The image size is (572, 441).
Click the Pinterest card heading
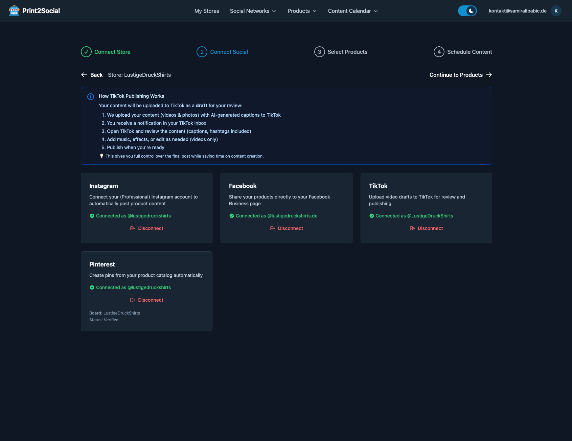102,264
